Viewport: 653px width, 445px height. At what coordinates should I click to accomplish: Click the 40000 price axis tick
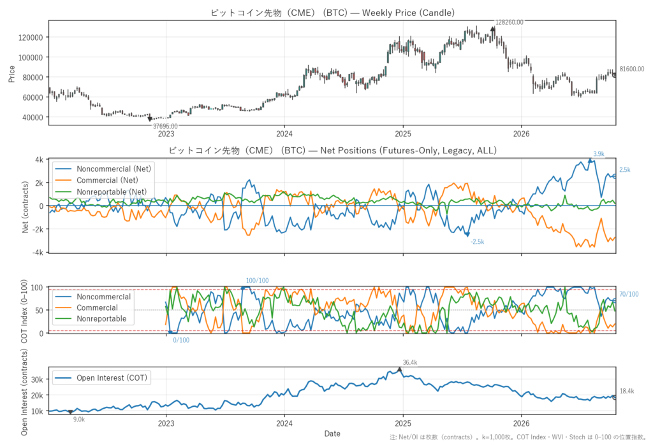click(x=32, y=118)
